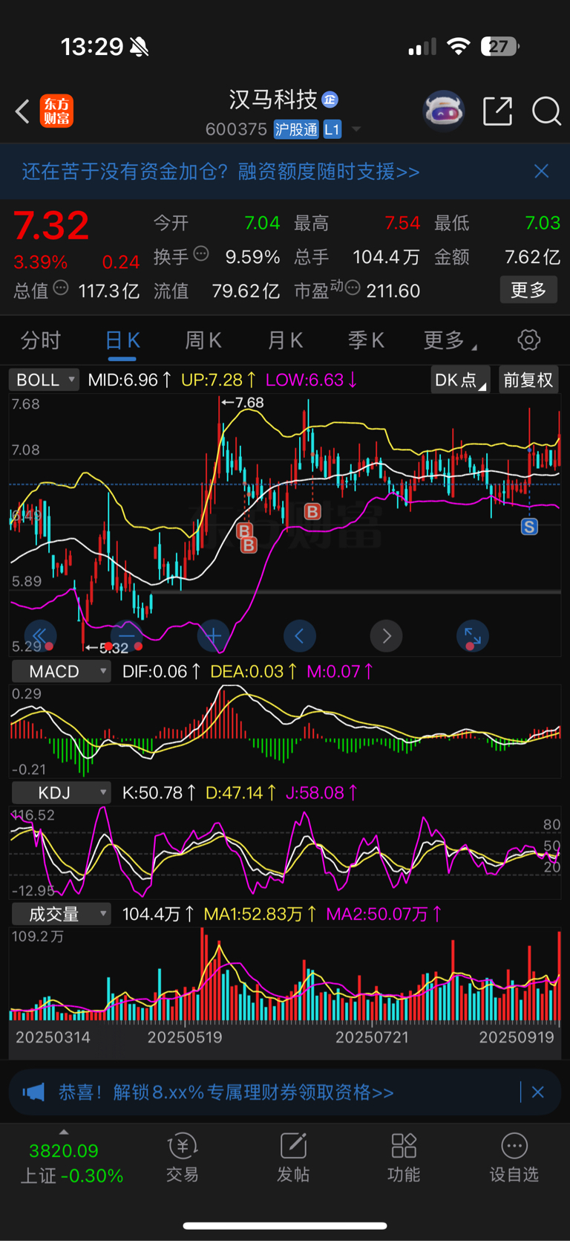Viewport: 570px width, 1241px height.
Task: Jump chart to earliest with double-left arrow
Action: [x=40, y=636]
